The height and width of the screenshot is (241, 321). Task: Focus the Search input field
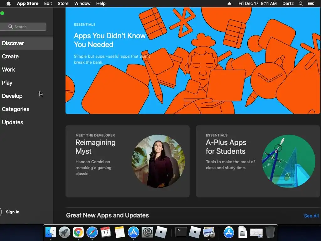[23, 27]
